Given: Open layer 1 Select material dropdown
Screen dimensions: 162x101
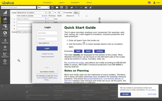Looking at the screenshot, I should [32, 19].
